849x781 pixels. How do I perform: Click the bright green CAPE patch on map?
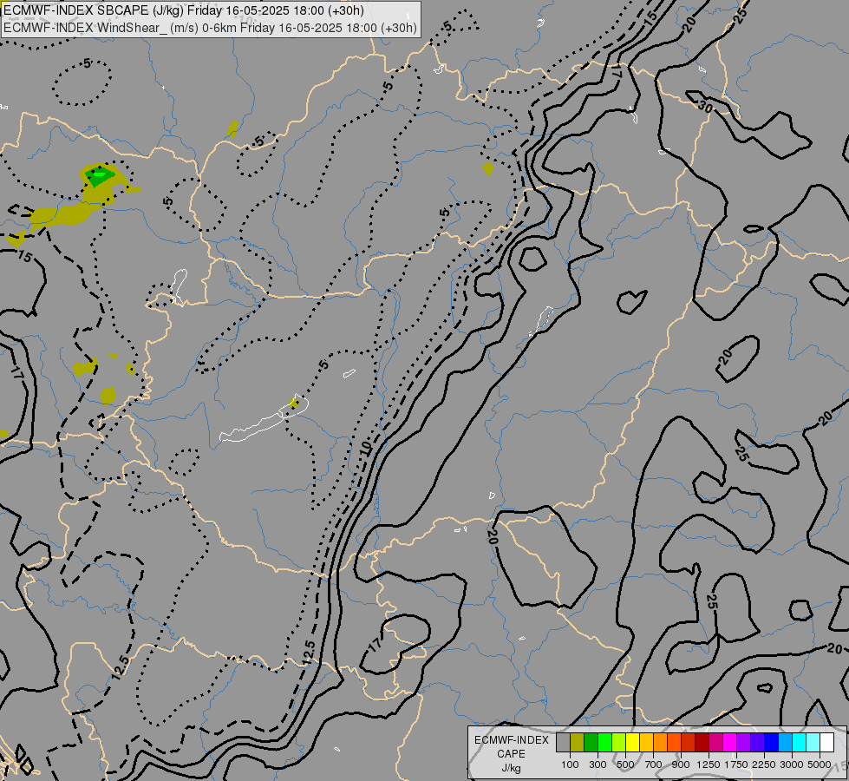coord(100,175)
